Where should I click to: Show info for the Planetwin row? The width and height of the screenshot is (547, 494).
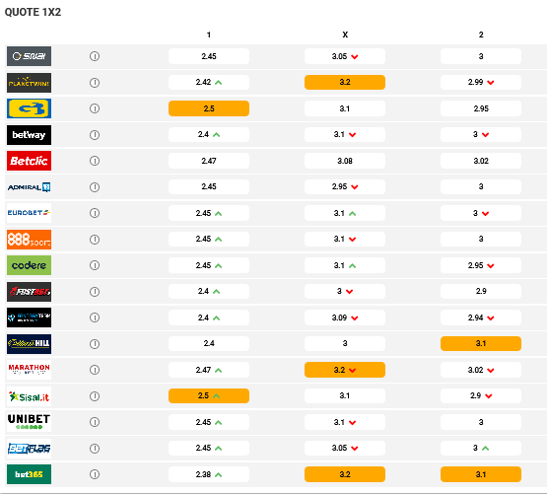point(95,83)
